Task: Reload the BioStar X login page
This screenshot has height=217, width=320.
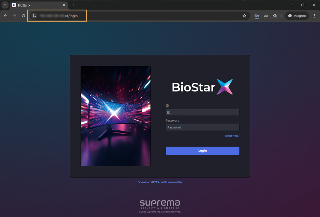Action: [23, 16]
